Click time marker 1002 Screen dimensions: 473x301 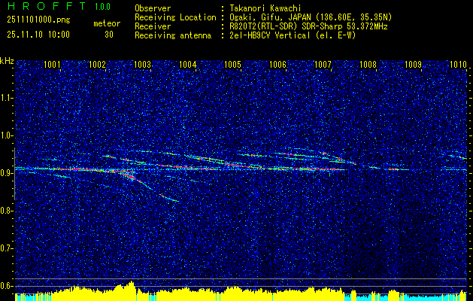click(x=97, y=64)
